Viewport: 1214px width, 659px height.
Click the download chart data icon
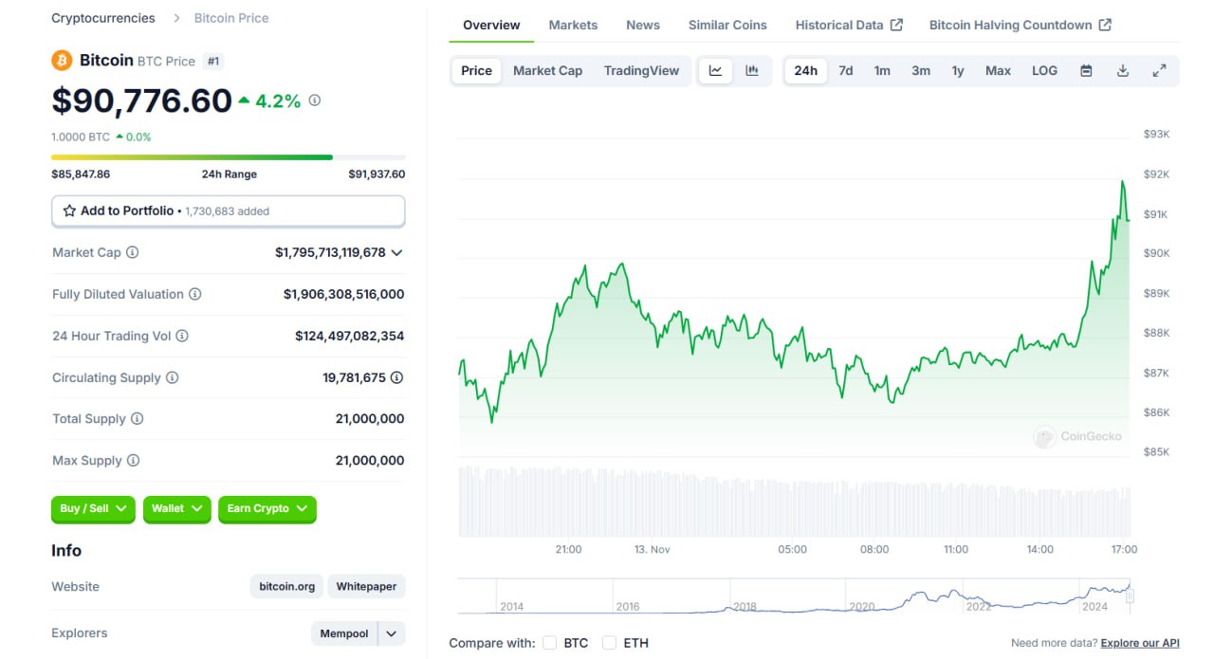1123,71
